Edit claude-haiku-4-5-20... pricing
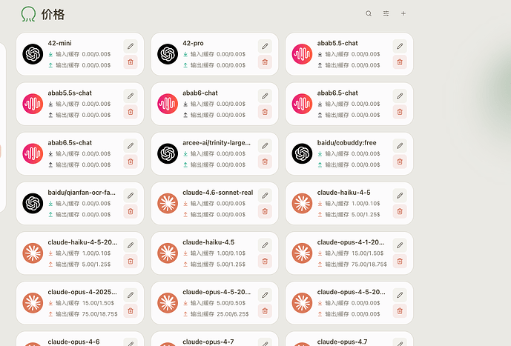 [131, 245]
